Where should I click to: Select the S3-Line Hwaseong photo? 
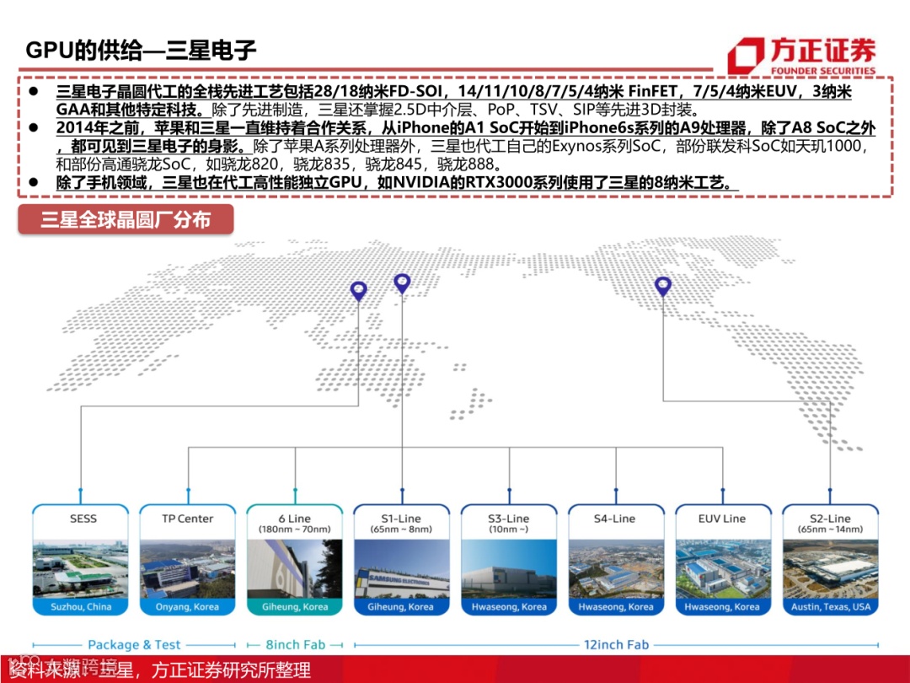pyautogui.click(x=509, y=569)
